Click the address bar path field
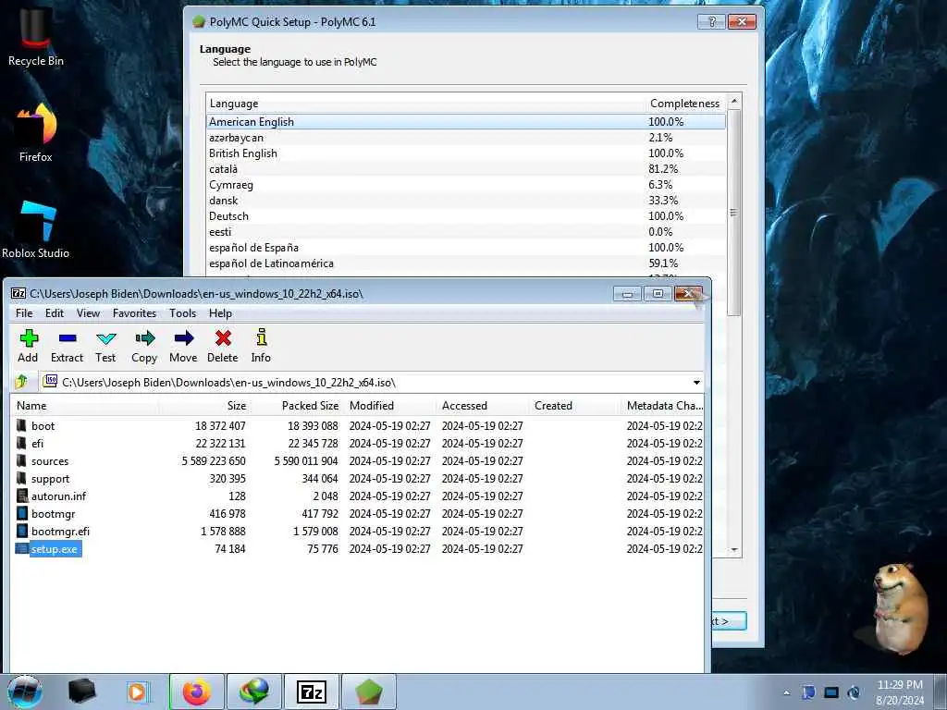947x710 pixels. click(x=364, y=383)
